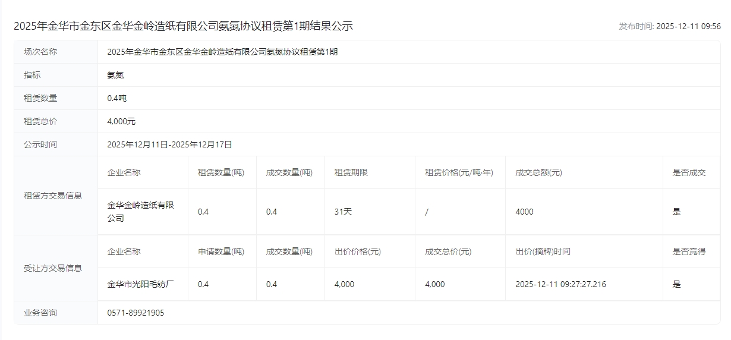
Task: Select the 氨氮 value in the 指标 row
Action: [115, 75]
